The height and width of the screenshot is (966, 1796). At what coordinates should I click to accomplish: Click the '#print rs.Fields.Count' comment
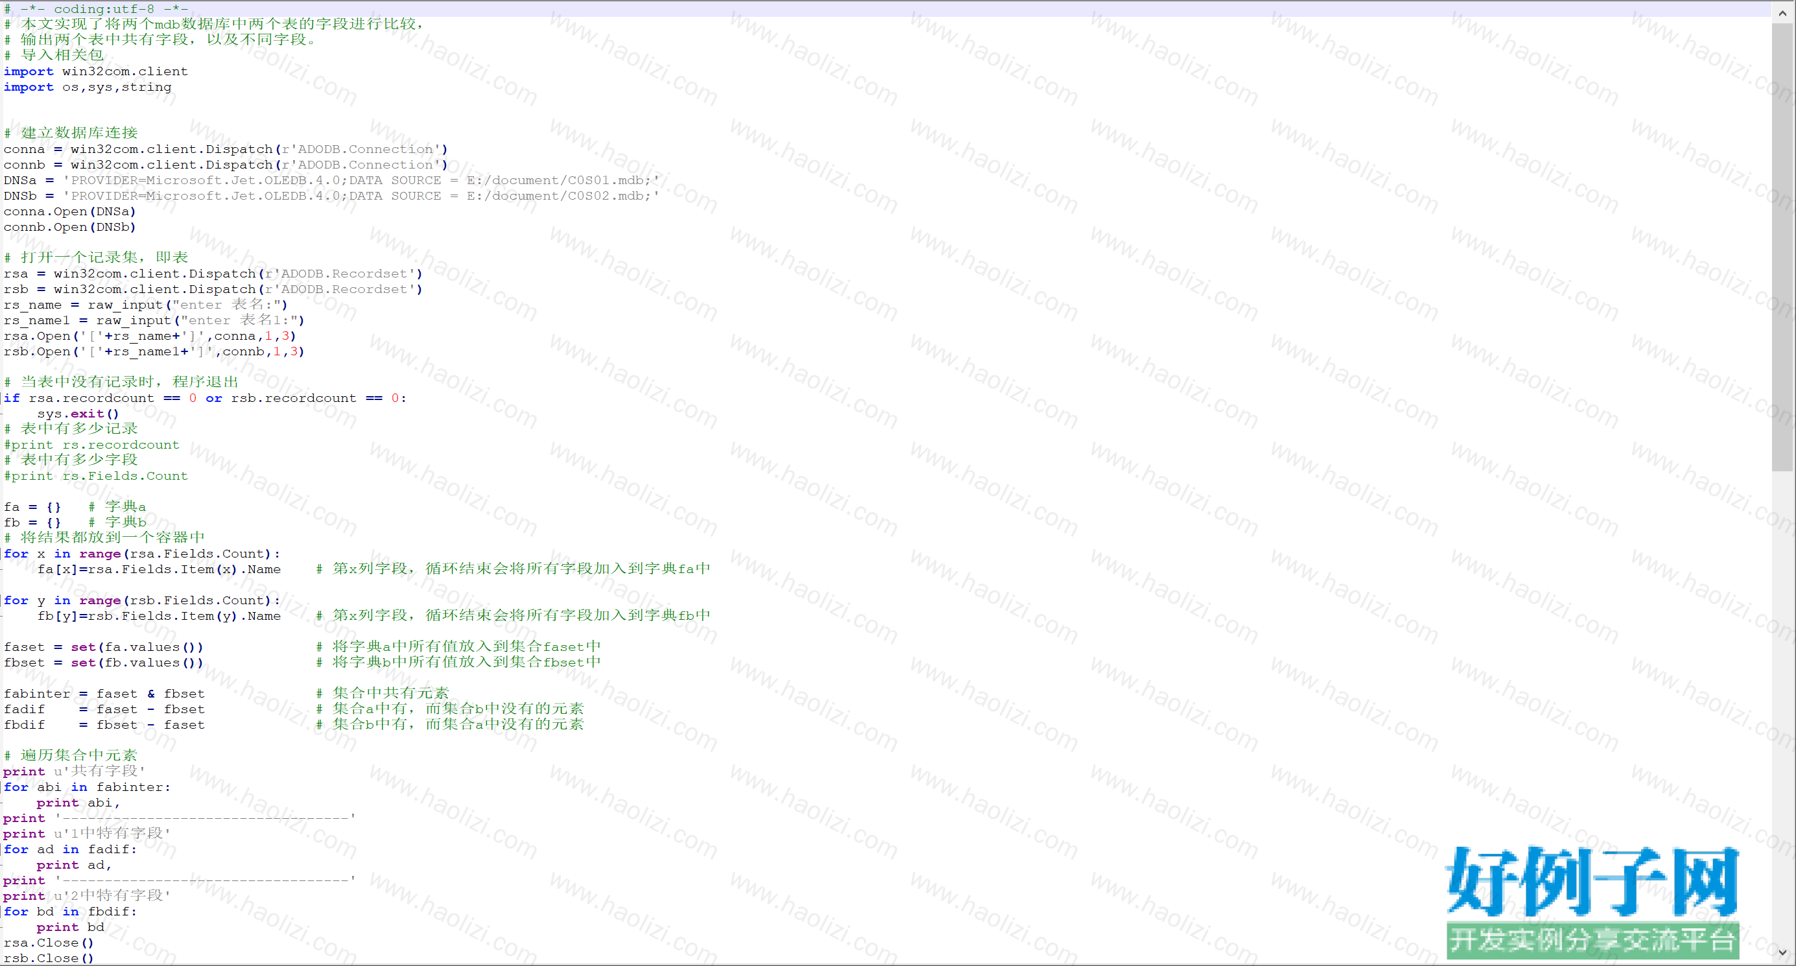pyautogui.click(x=95, y=476)
